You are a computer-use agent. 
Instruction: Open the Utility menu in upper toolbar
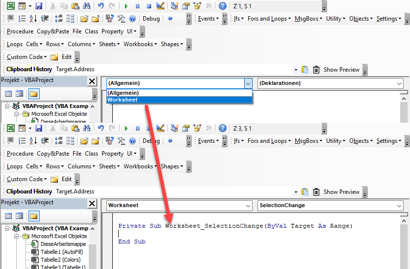(335, 19)
